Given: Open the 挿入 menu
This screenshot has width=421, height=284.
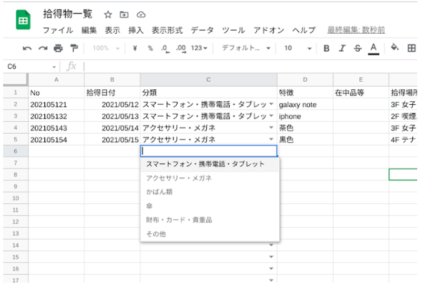Looking at the screenshot, I should pos(136,30).
